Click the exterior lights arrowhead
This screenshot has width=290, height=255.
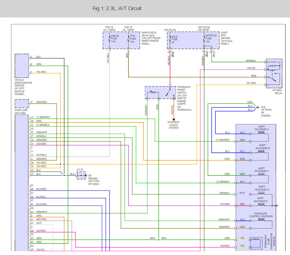[x=174, y=120]
